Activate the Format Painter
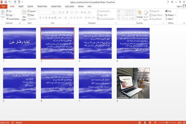This screenshot has height=124, width=186. click(13, 19)
